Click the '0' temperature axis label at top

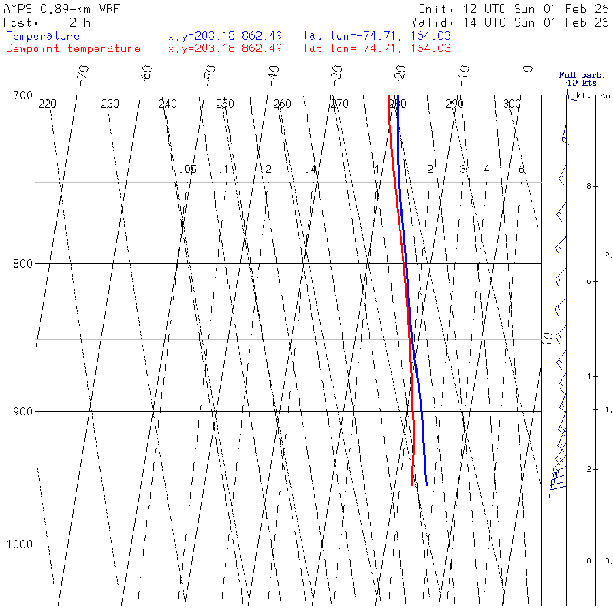click(528, 69)
